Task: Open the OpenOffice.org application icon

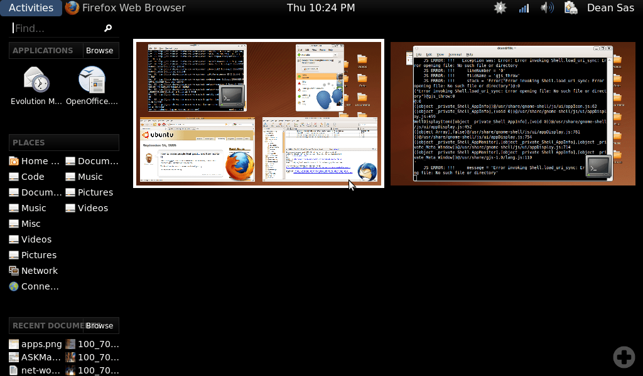Action: 92,86
